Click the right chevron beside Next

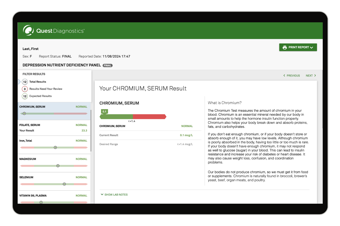(x=315, y=76)
